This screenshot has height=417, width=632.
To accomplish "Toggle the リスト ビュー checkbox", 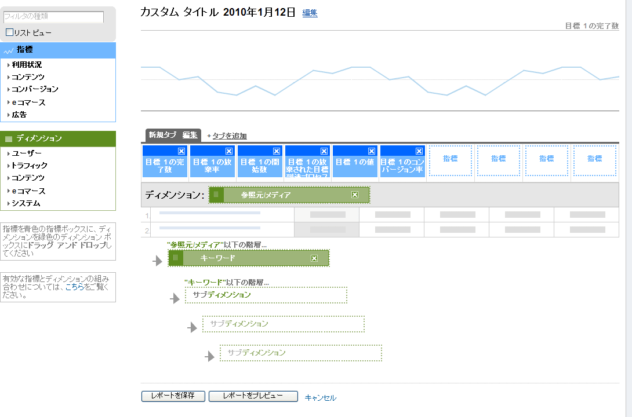I will tap(9, 32).
